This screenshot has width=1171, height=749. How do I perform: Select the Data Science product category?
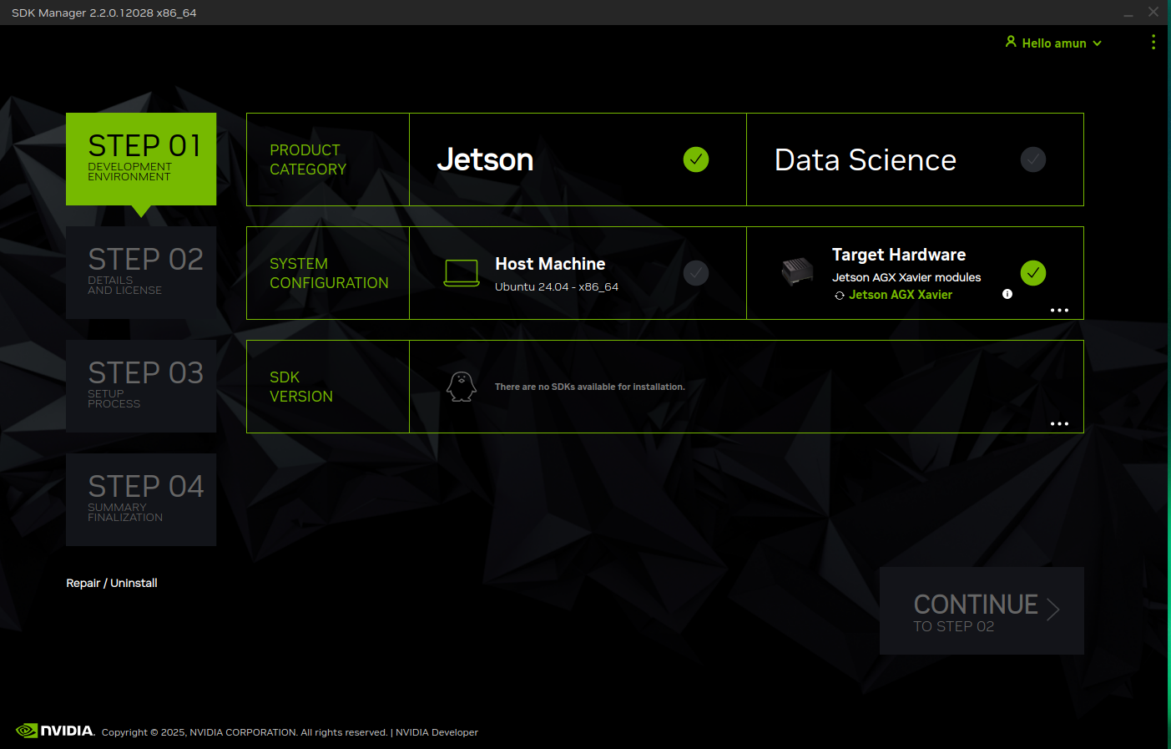(x=915, y=159)
